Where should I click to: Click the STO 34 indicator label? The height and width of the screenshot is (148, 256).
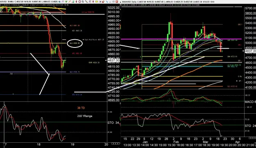113,123
